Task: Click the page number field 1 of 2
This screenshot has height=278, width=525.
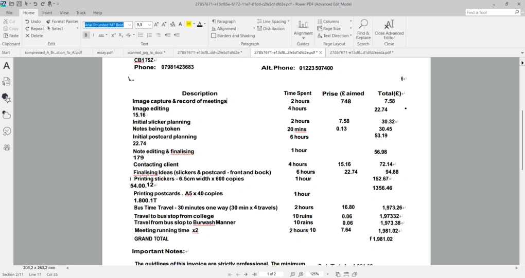Action: click(272, 274)
